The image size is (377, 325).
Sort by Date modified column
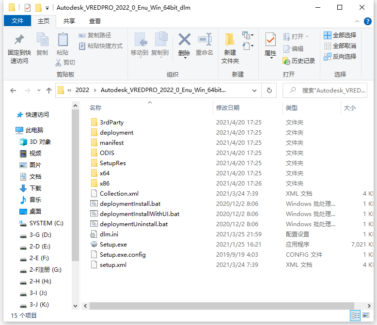click(228, 108)
